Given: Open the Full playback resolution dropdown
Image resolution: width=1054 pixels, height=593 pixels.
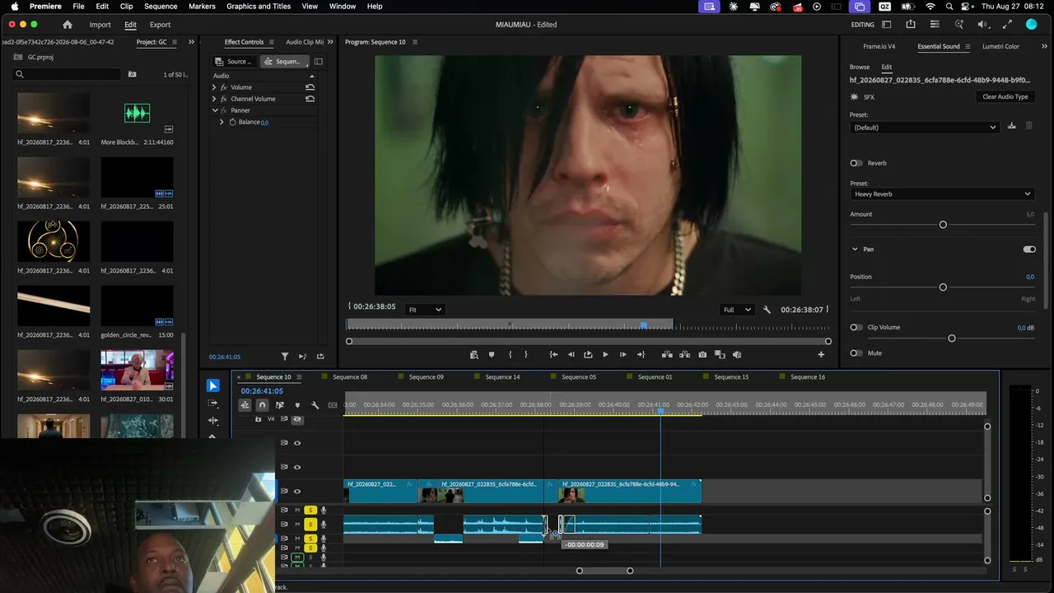Looking at the screenshot, I should [737, 310].
